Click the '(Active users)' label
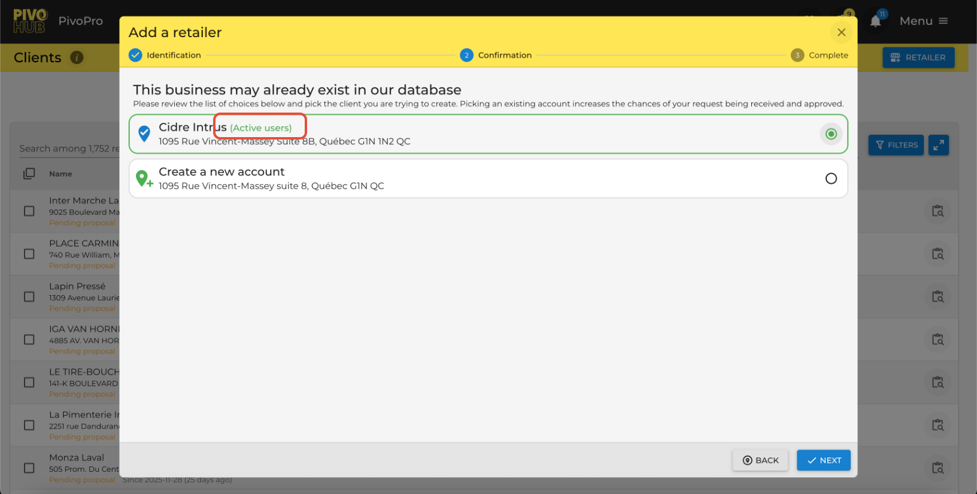 [261, 128]
